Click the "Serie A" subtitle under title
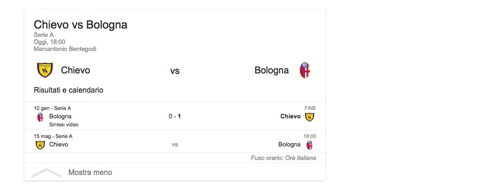 point(44,35)
